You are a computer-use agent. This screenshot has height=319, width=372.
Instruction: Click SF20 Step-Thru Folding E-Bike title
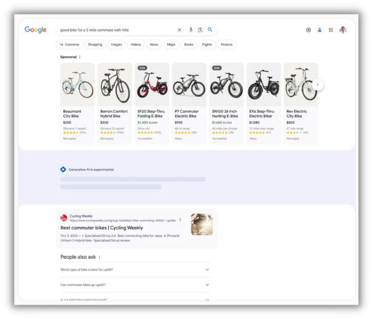pyautogui.click(x=151, y=114)
